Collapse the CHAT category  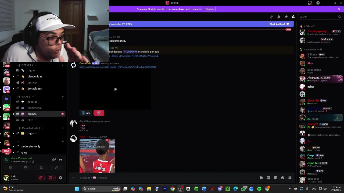(x=25, y=97)
